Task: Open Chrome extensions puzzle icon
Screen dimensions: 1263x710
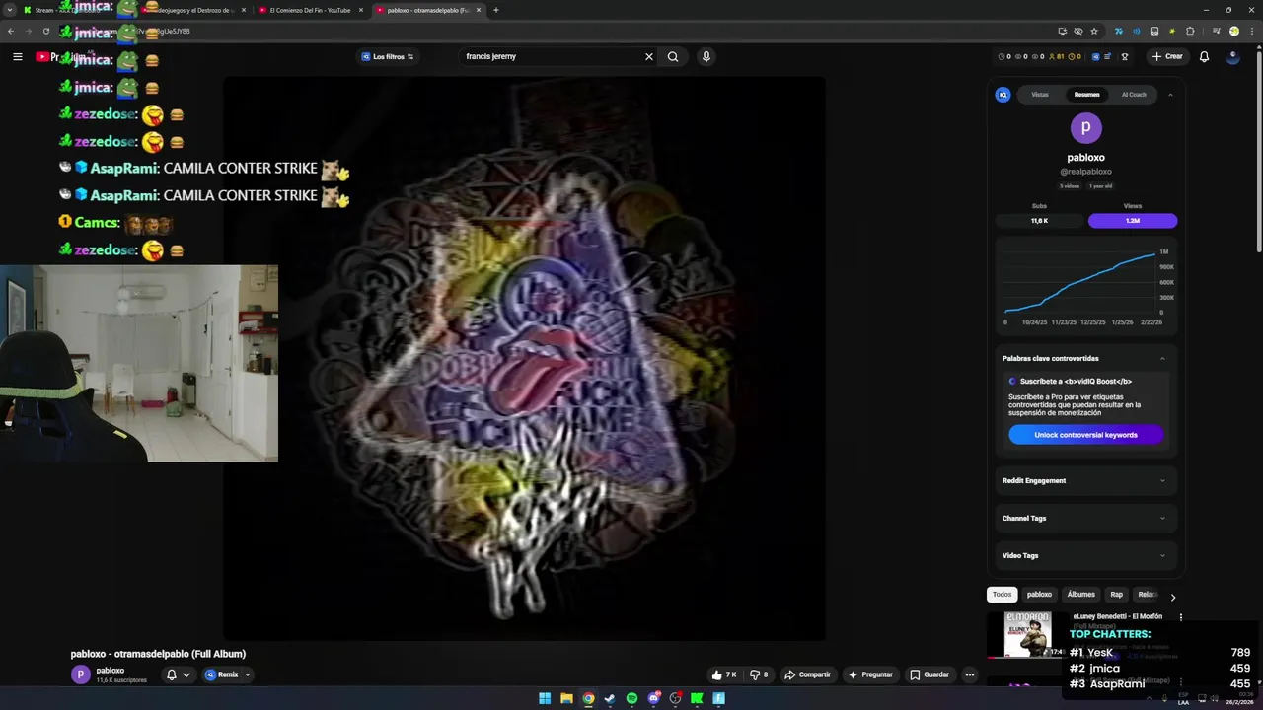Action: click(1190, 31)
